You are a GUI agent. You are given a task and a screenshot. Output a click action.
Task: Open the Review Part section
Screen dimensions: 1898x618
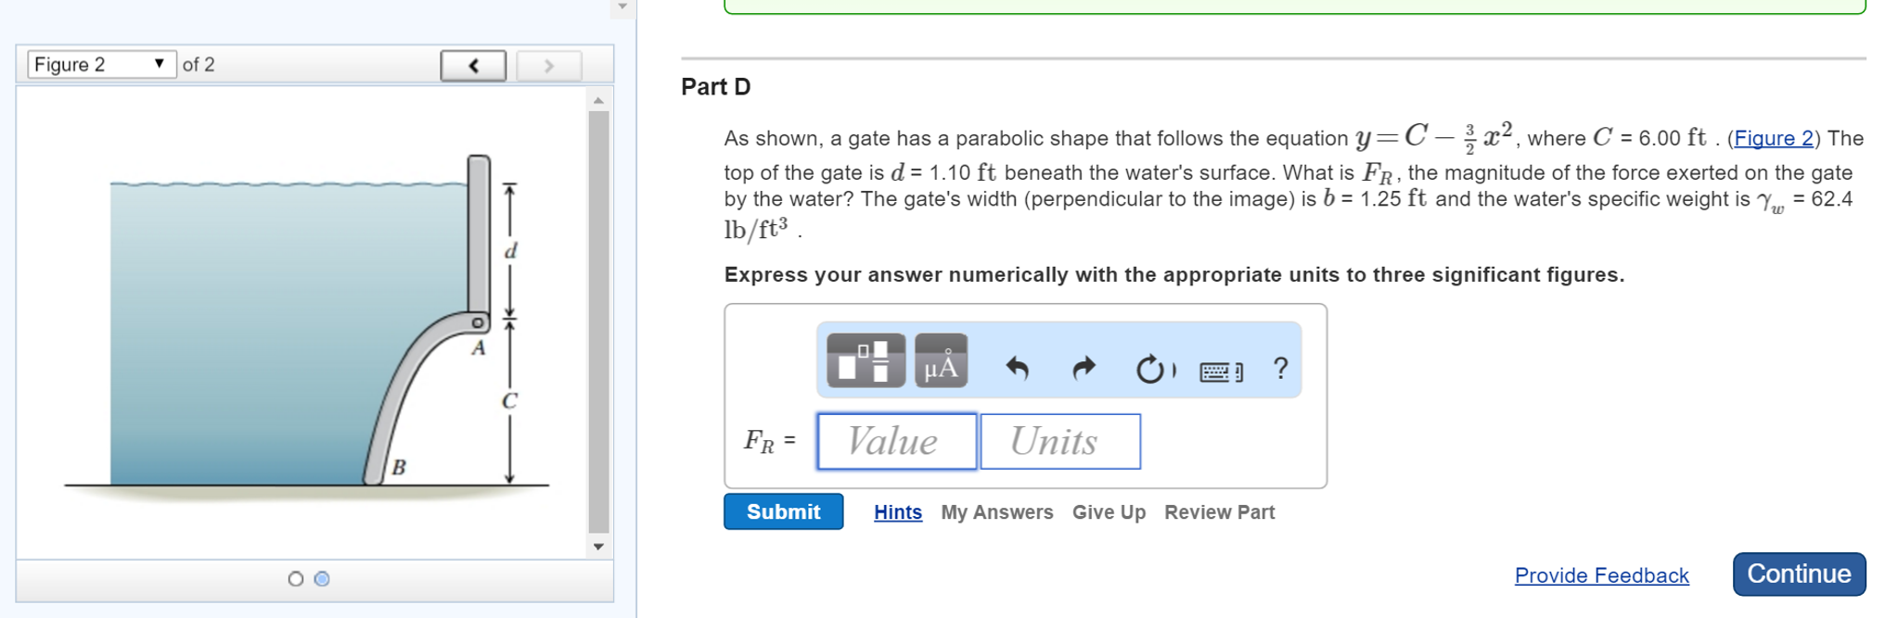coord(1222,511)
